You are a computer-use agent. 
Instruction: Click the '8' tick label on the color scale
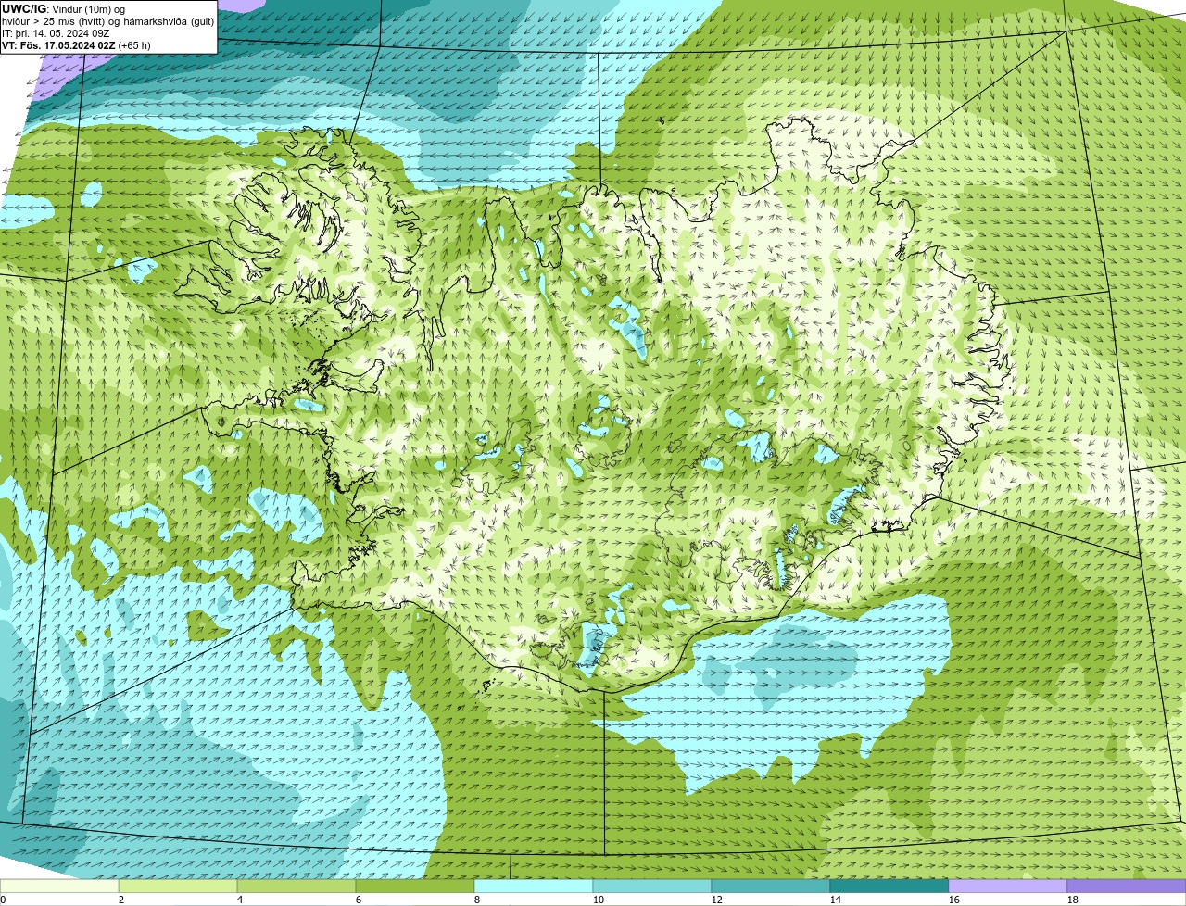point(477,900)
